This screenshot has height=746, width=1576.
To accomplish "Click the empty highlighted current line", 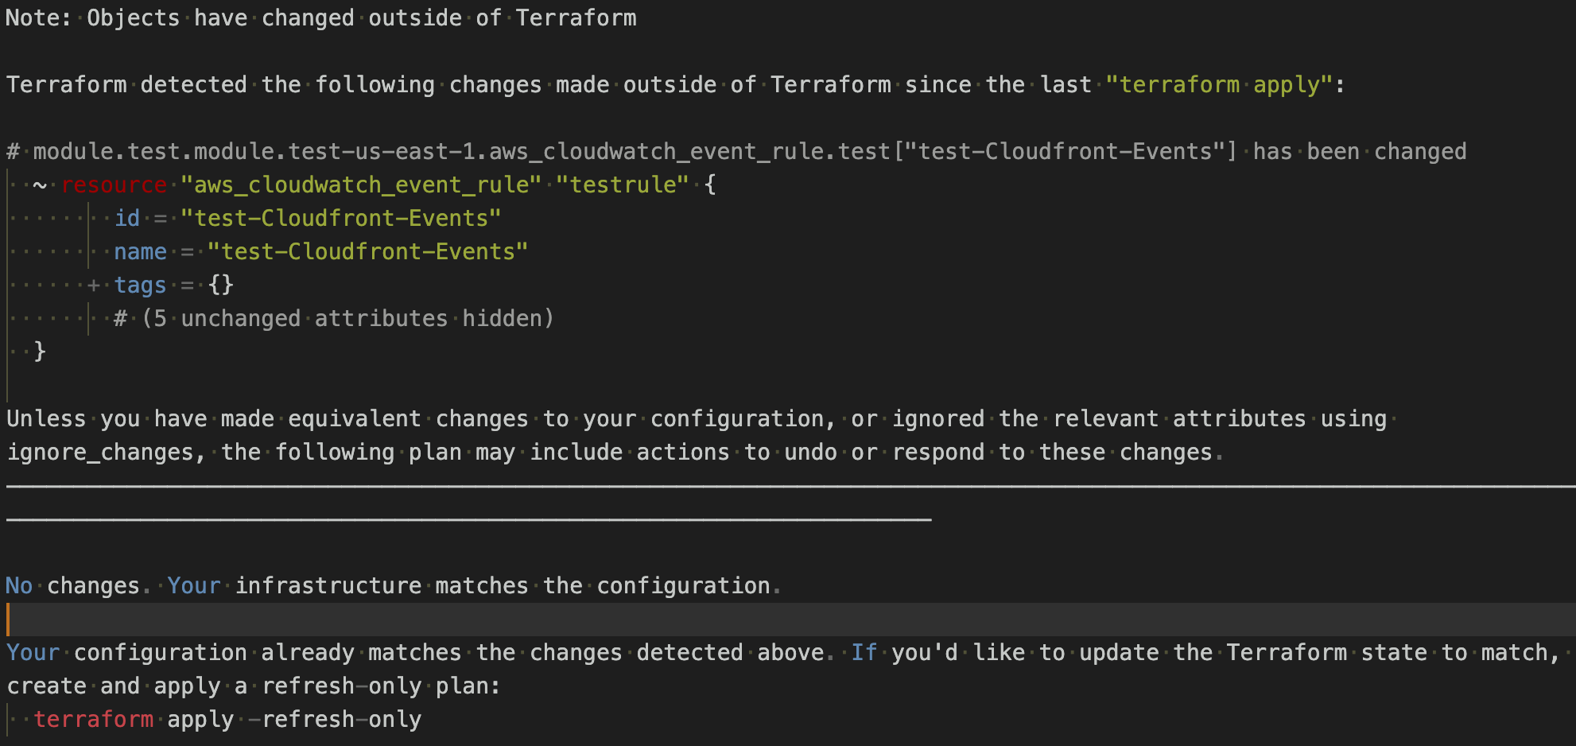I will (x=787, y=619).
